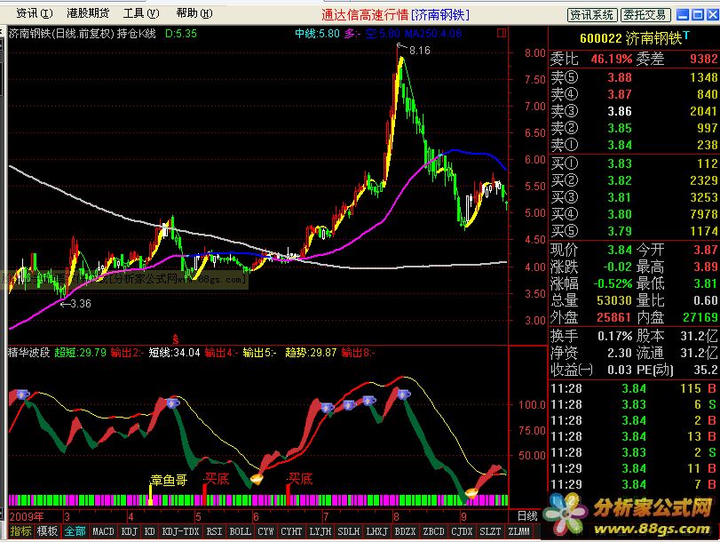This screenshot has height=542, width=720.
Task: Click the 中线:5.80 label
Action: click(317, 34)
